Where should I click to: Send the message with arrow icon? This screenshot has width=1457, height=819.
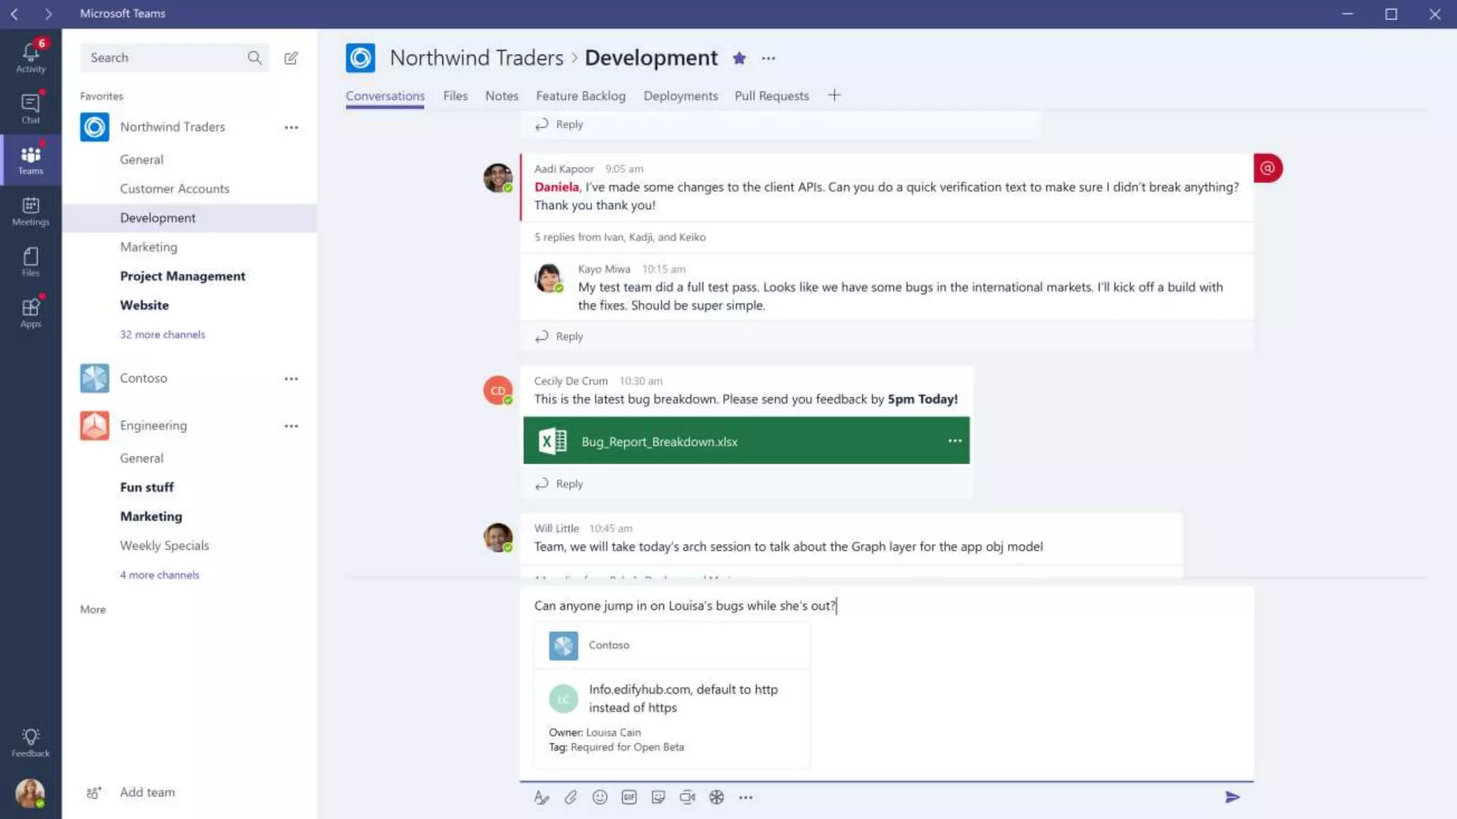1232,797
